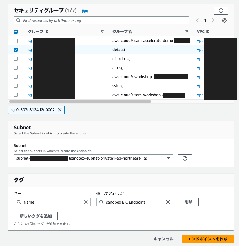Open the security groups 情報 link
Image resolution: width=239 pixels, height=246 pixels.
tap(85, 11)
